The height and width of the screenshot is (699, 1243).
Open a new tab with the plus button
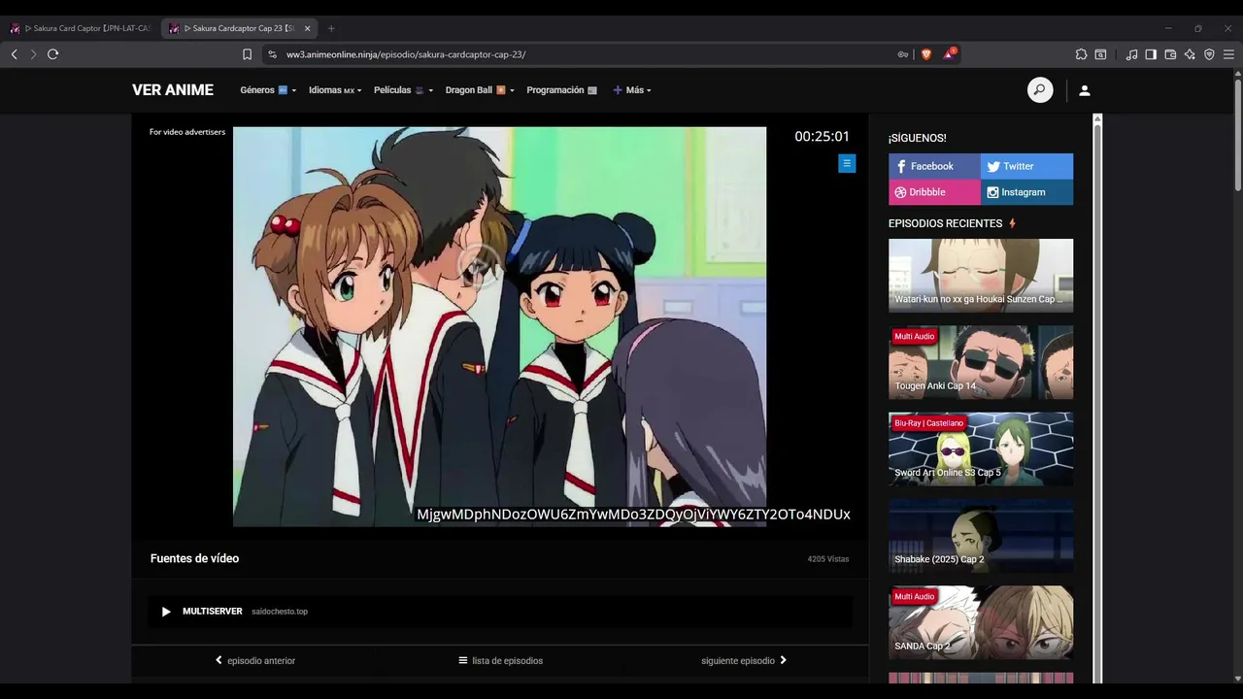(331, 28)
